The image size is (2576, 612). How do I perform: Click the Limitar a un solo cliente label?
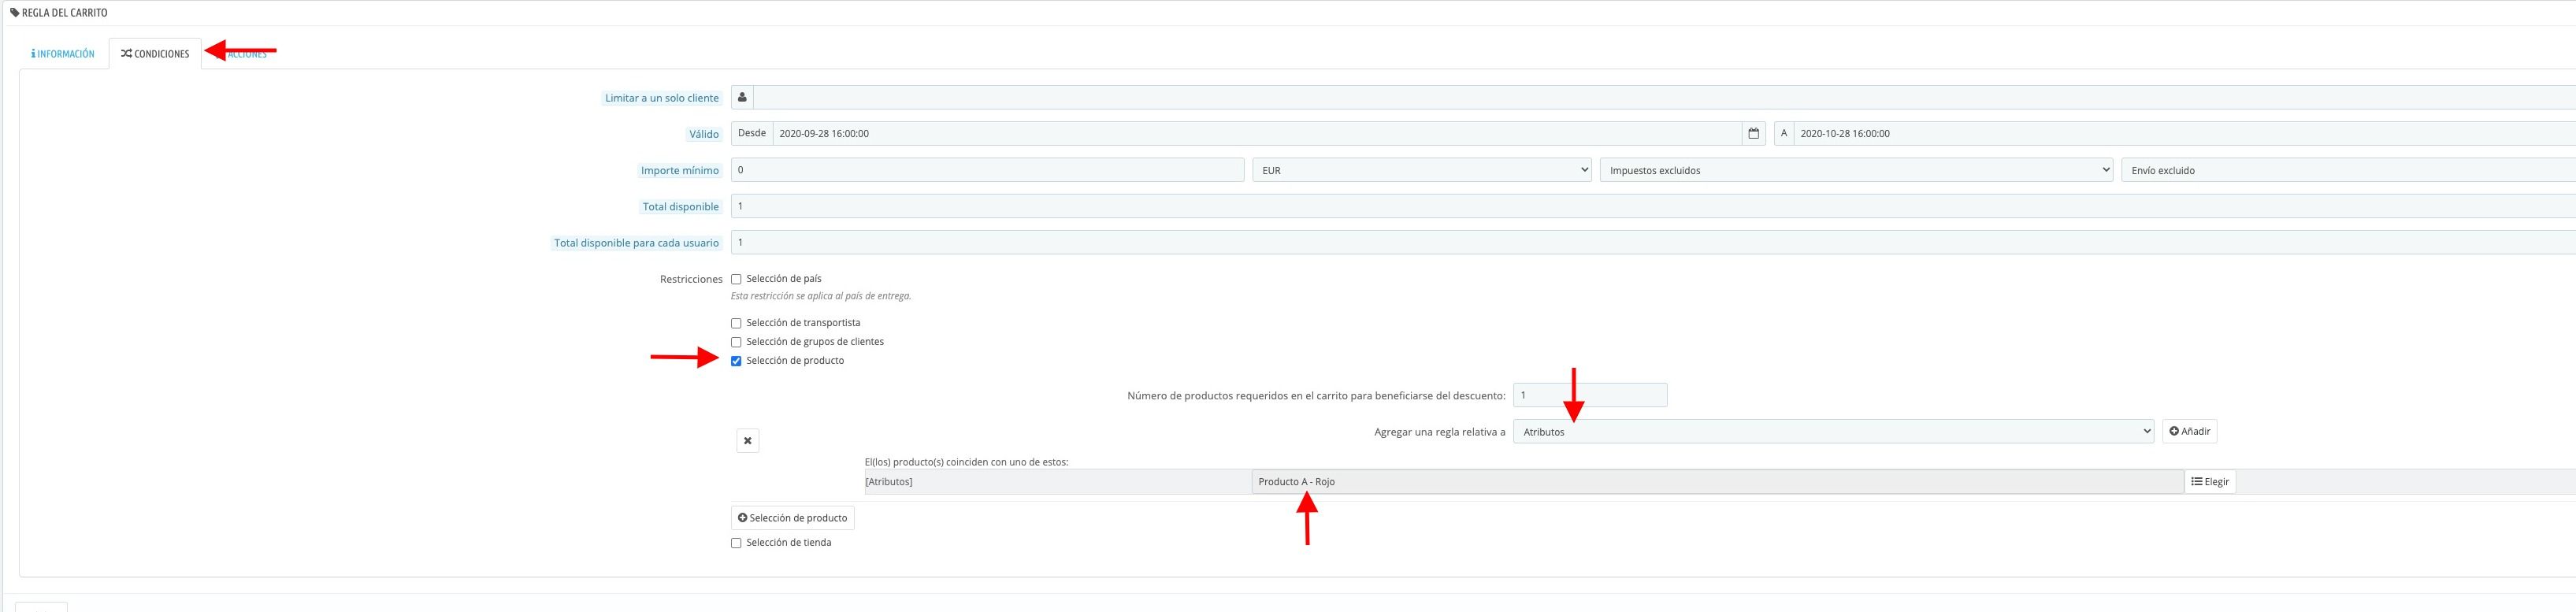tap(661, 98)
